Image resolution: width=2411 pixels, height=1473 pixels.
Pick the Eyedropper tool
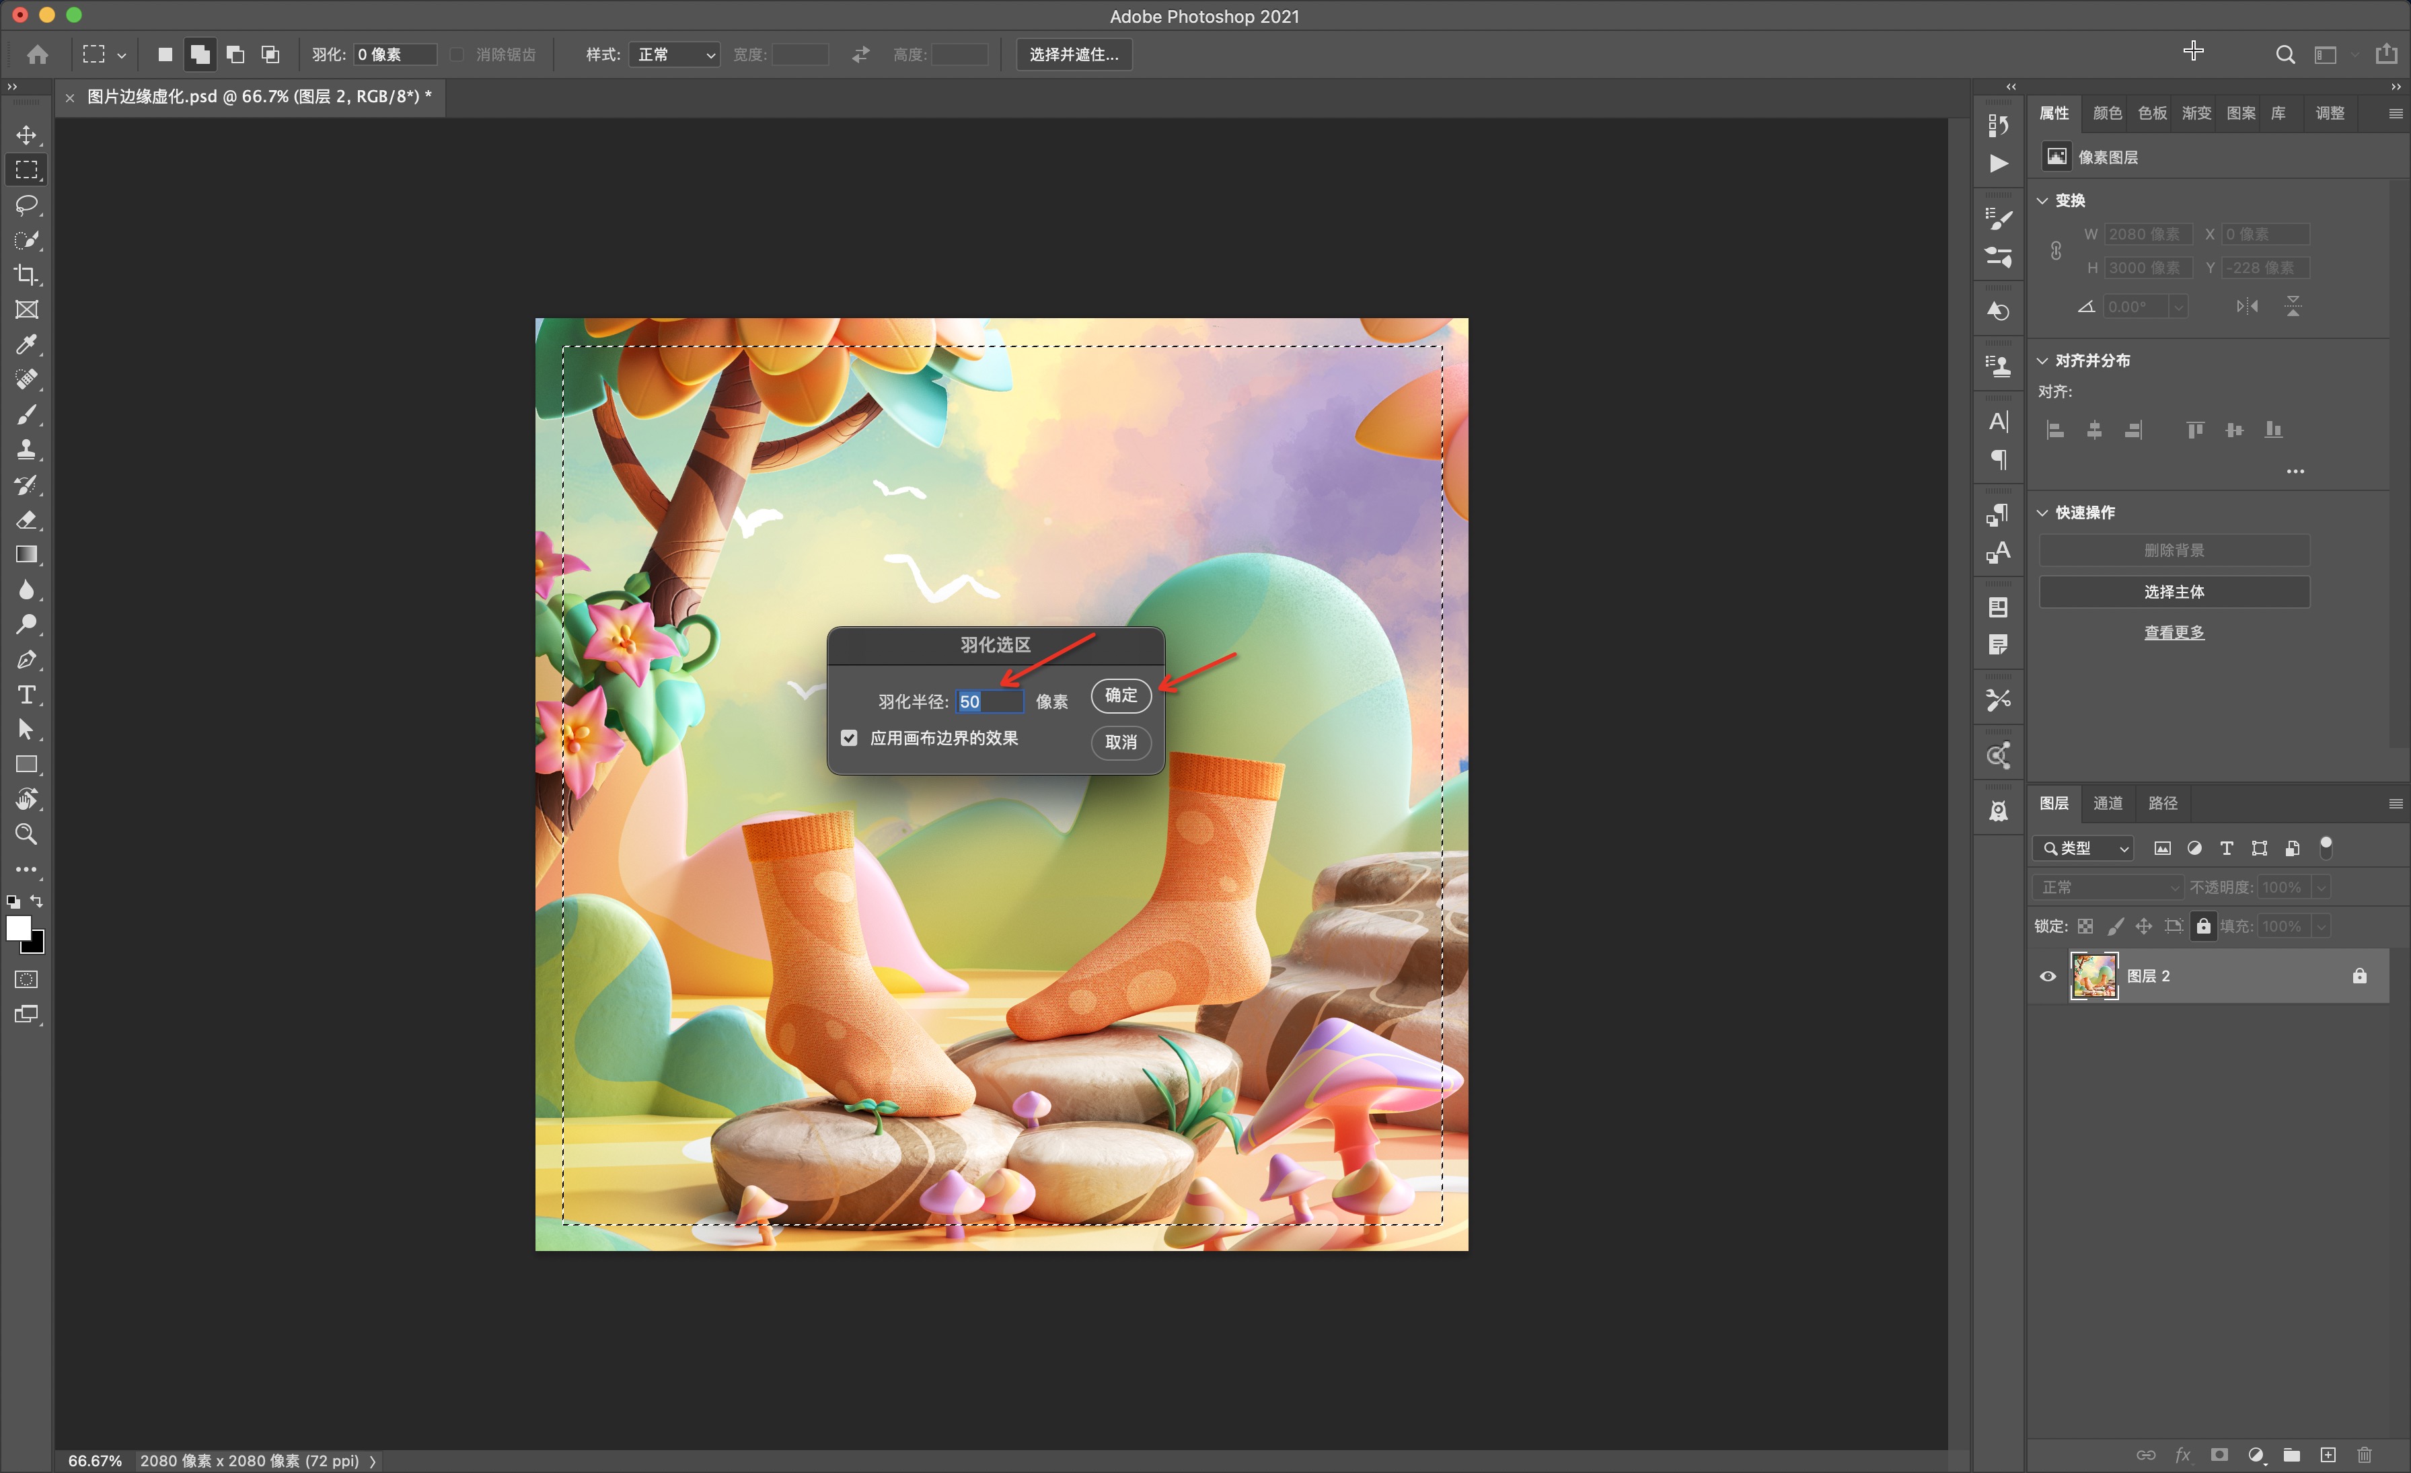tap(26, 344)
